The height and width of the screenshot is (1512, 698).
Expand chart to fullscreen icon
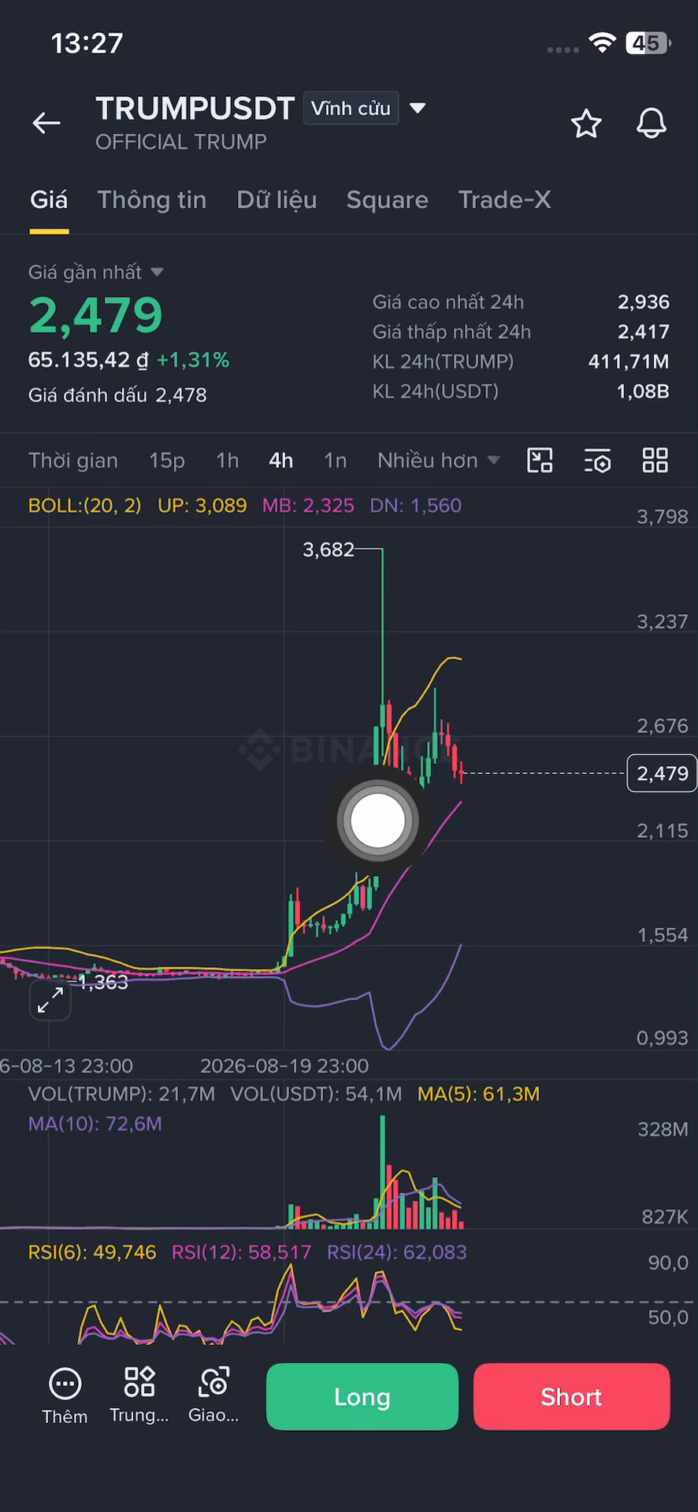tap(50, 1000)
